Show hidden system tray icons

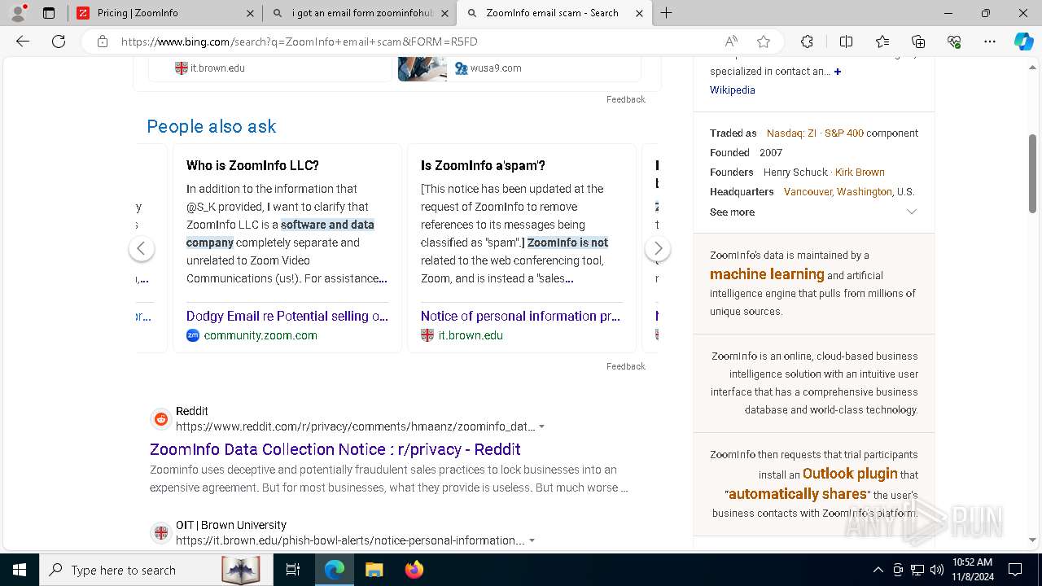pos(878,570)
